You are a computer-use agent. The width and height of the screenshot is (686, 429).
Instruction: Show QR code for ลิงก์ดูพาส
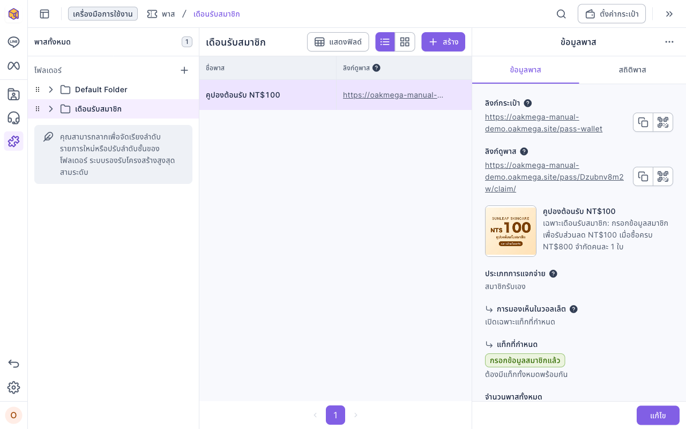[663, 176]
